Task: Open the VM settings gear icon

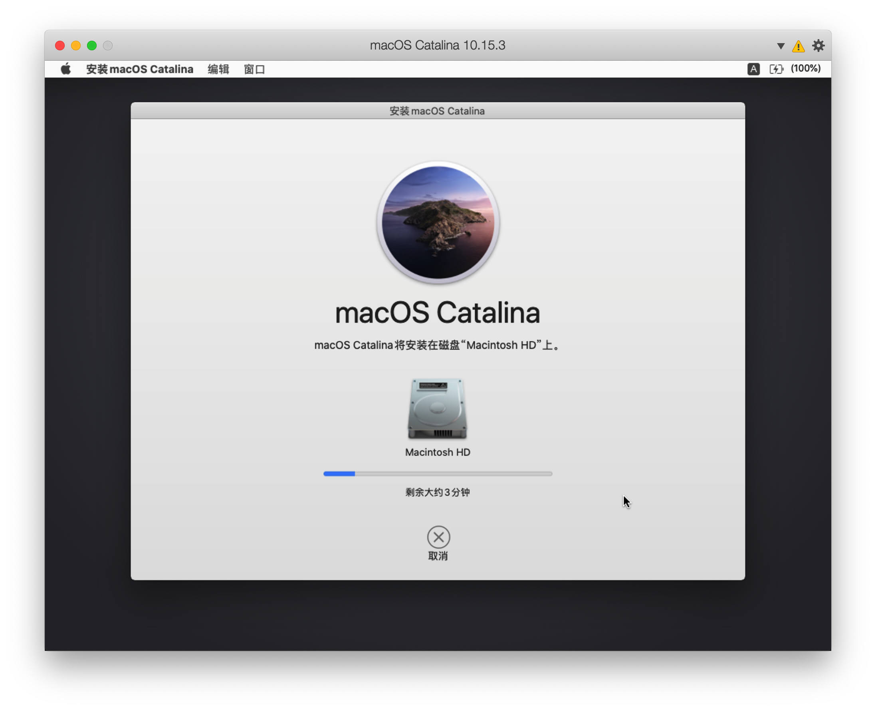Action: click(818, 46)
